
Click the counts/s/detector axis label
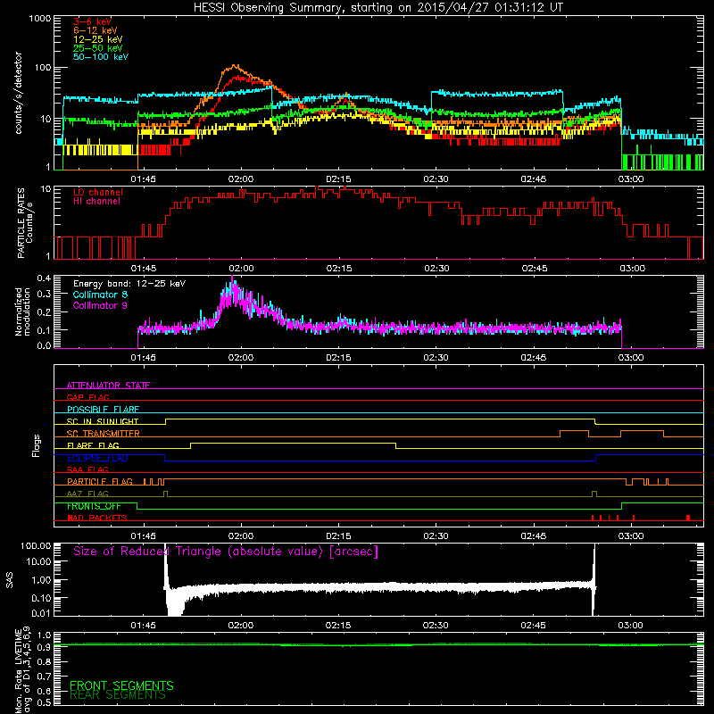[x=19, y=93]
